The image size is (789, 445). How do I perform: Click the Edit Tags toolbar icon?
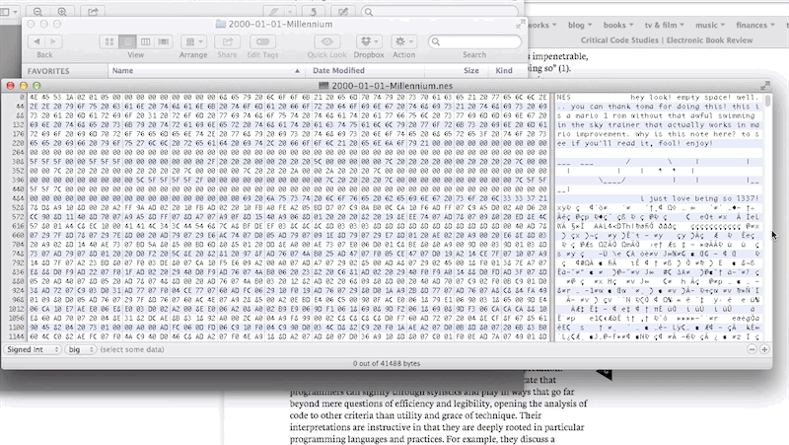[261, 42]
